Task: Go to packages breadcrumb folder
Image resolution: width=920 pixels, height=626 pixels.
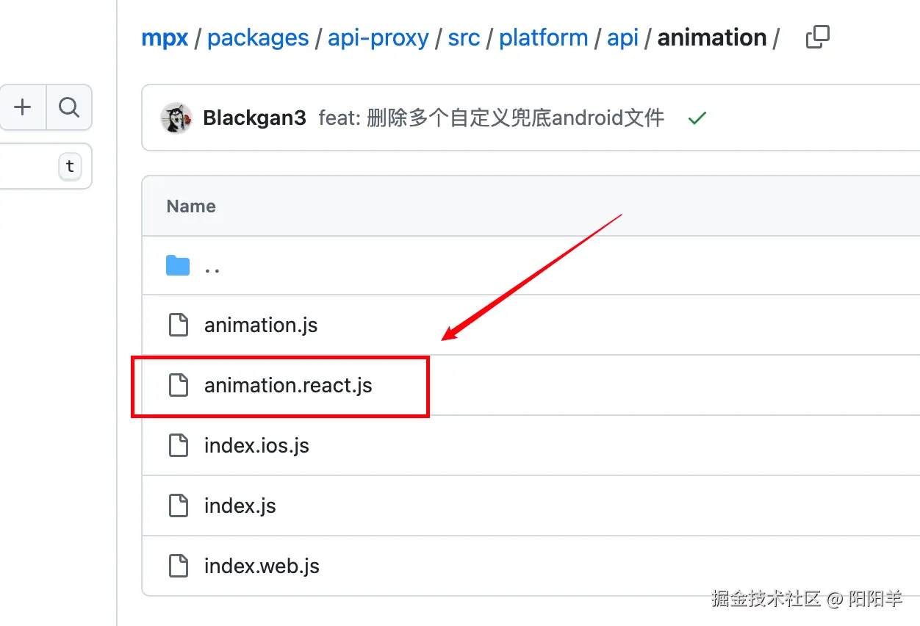Action: (x=258, y=38)
